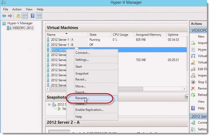
Task: Sort by the CPU Usage column header
Action: coord(123,35)
